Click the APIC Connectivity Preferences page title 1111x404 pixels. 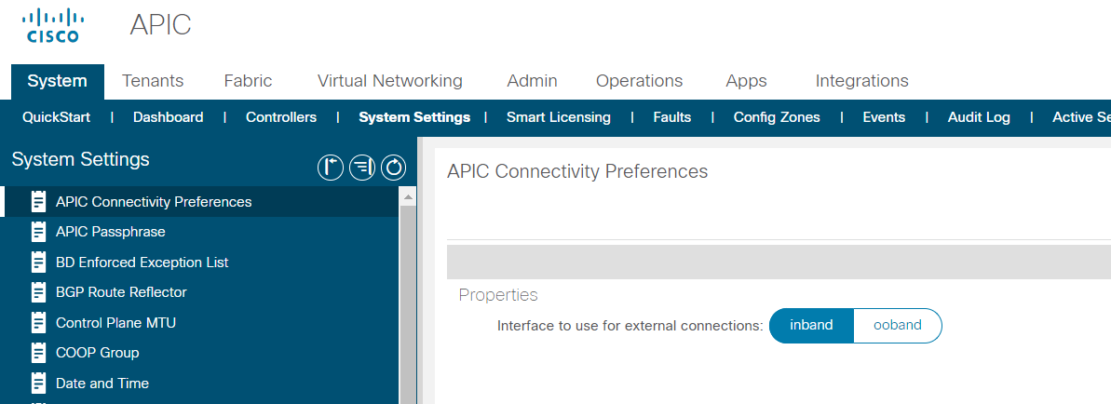[x=577, y=171]
